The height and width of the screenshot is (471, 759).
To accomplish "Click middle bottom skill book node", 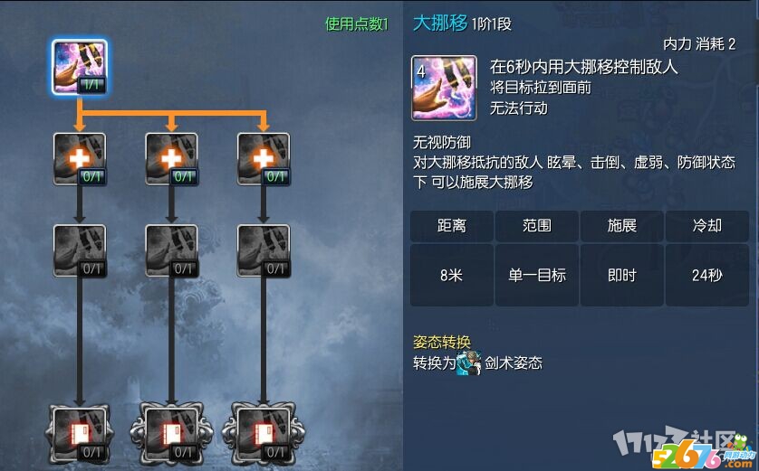I will click(x=171, y=434).
